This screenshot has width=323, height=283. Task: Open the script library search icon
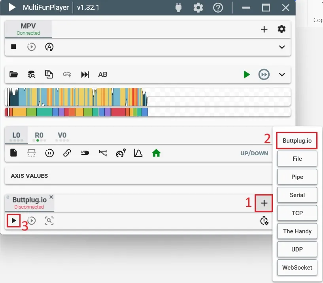[31, 74]
